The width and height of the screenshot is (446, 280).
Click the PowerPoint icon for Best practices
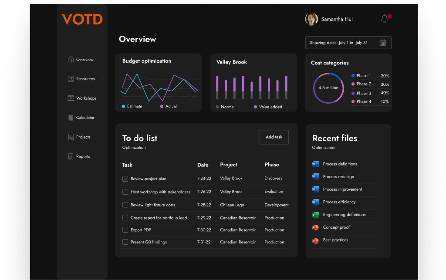315,241
